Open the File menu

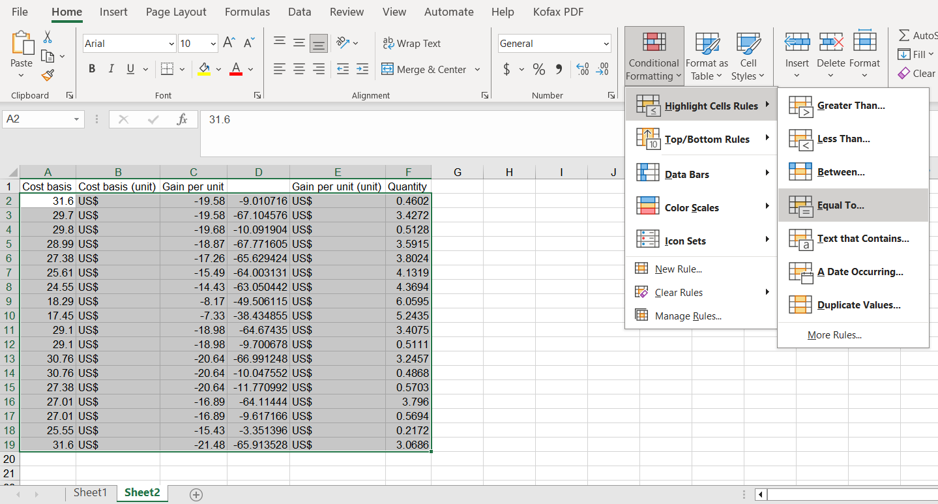click(20, 12)
